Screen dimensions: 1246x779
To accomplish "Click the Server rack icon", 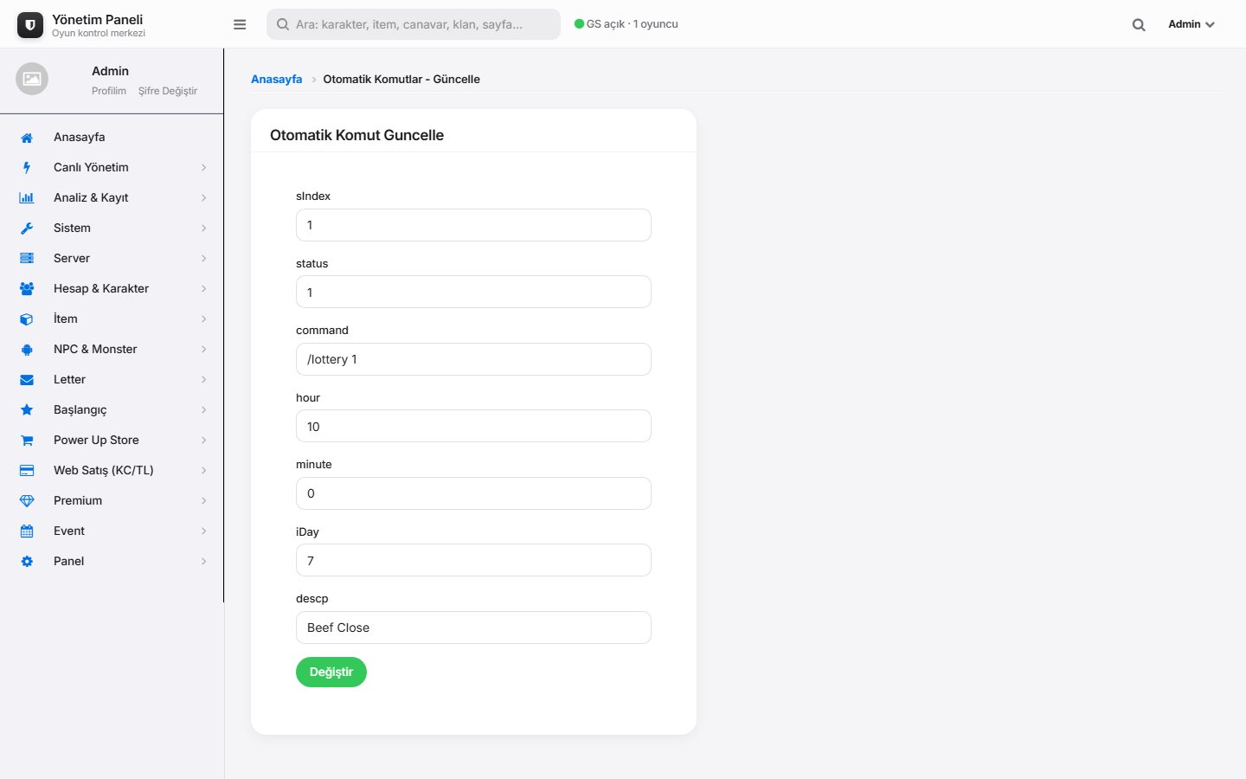I will (27, 259).
